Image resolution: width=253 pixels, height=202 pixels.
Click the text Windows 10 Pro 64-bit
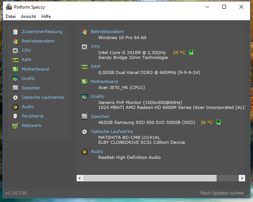tap(122, 38)
